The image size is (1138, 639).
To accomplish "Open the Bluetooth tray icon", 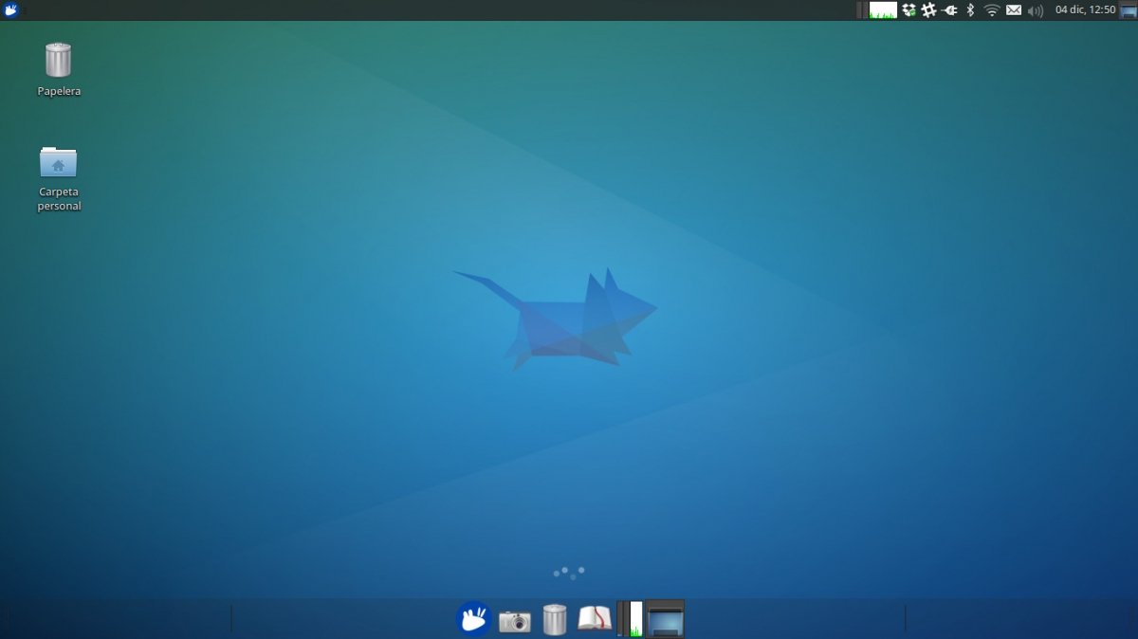I will click(970, 9).
